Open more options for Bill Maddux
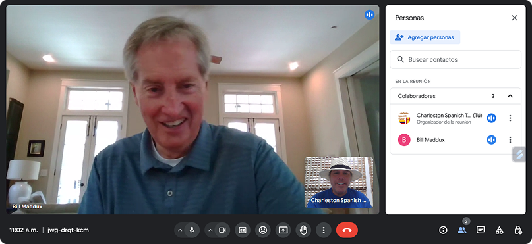This screenshot has height=244, width=532. coord(510,140)
